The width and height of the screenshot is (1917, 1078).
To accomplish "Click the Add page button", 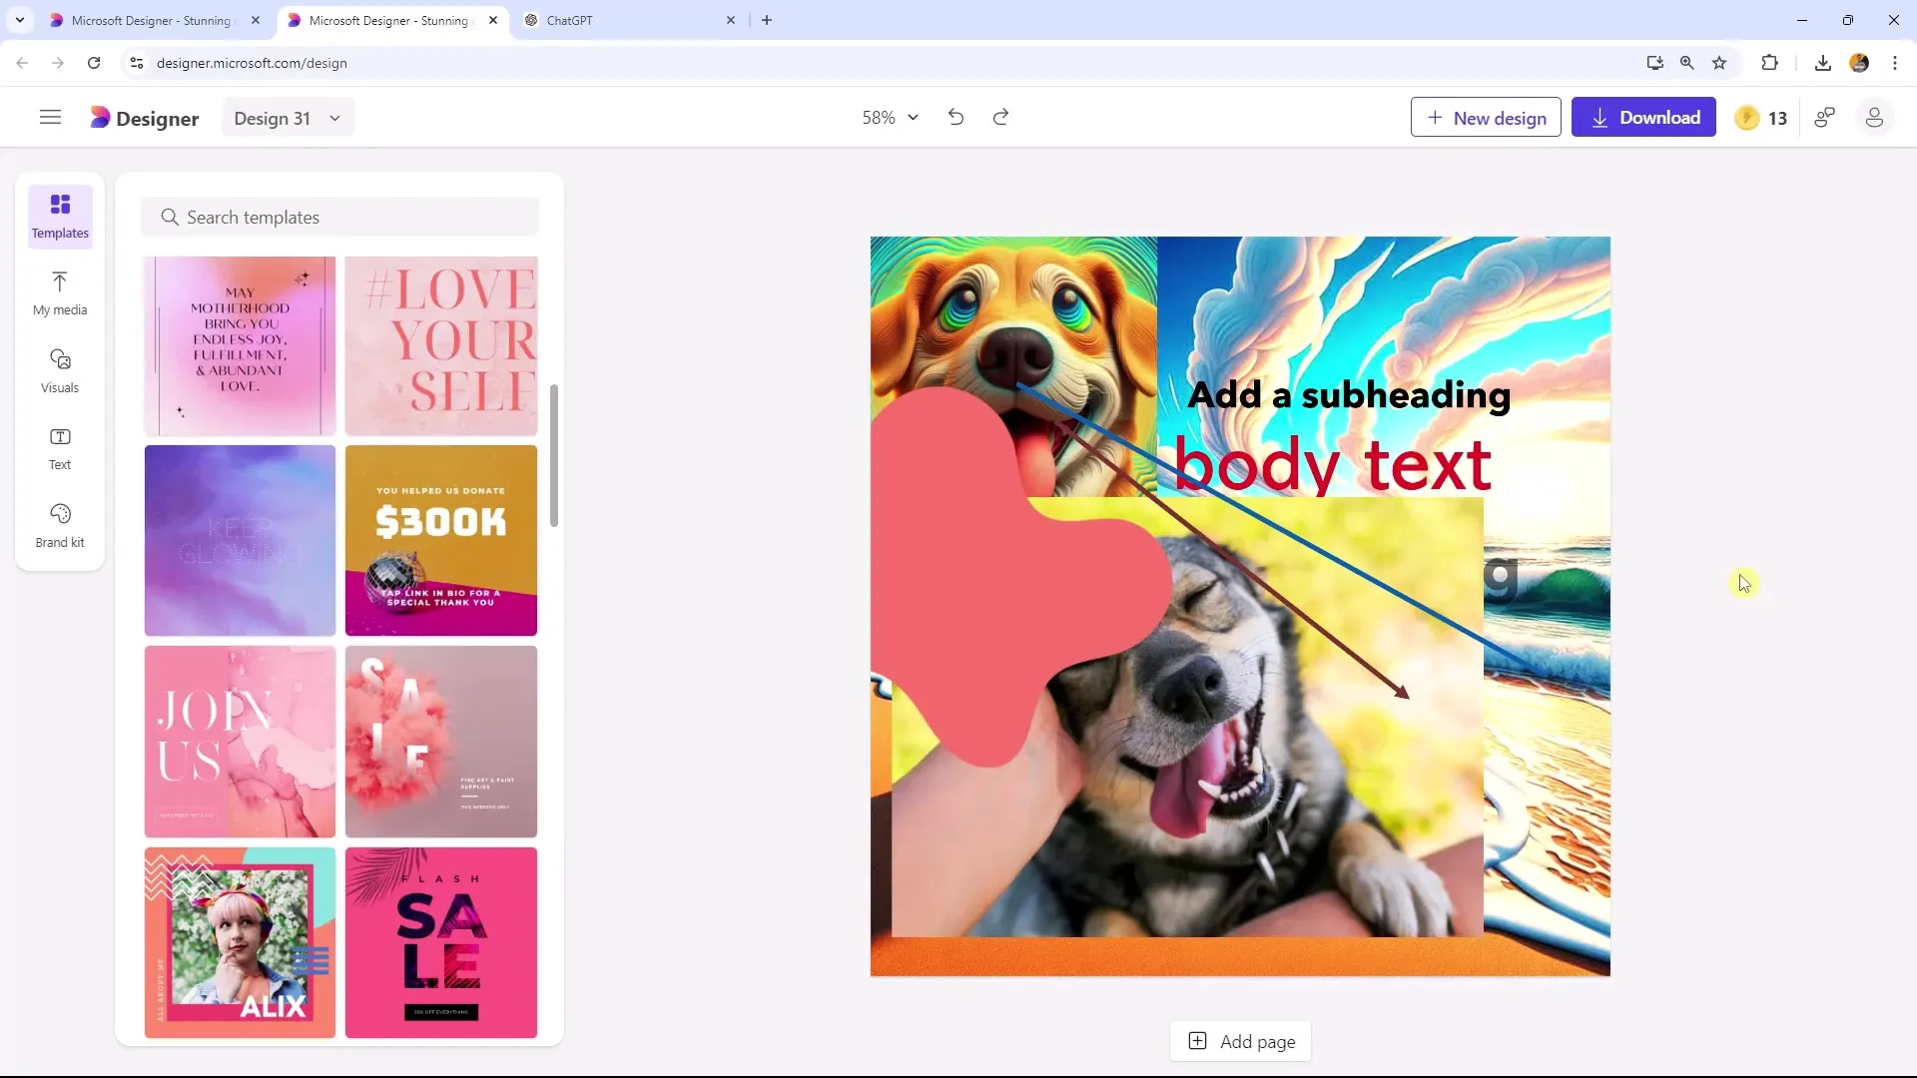I will pos(1242,1041).
